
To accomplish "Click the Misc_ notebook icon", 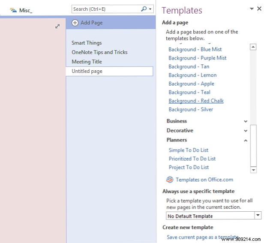I will click(x=13, y=10).
